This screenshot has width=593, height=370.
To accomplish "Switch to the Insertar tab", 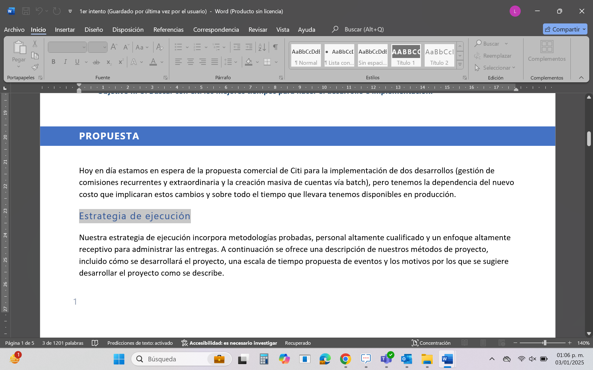I will (65, 30).
